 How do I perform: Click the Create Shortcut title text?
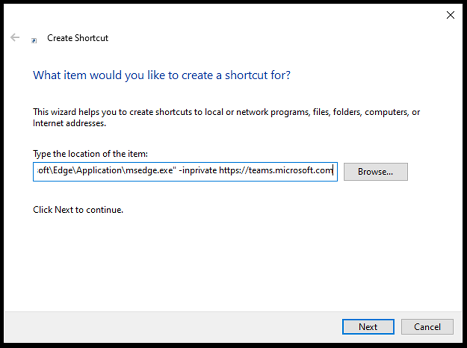(x=77, y=38)
